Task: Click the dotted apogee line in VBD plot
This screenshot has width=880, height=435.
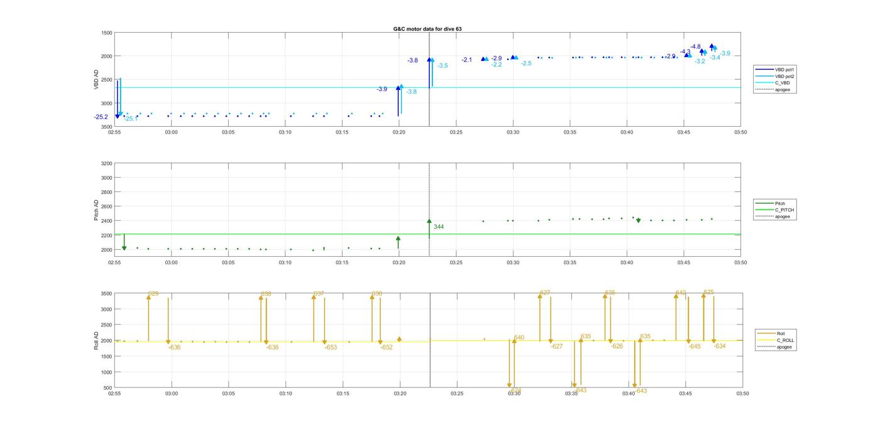Action: [429, 80]
